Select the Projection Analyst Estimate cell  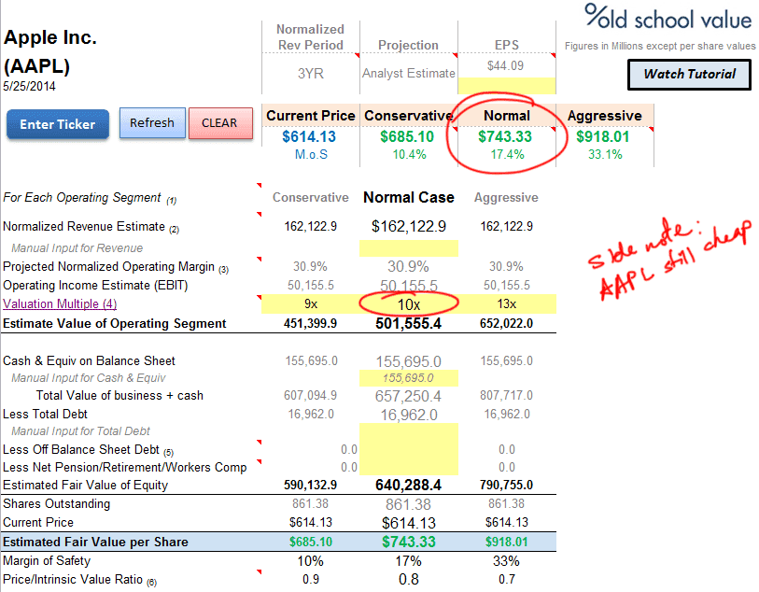coord(409,74)
